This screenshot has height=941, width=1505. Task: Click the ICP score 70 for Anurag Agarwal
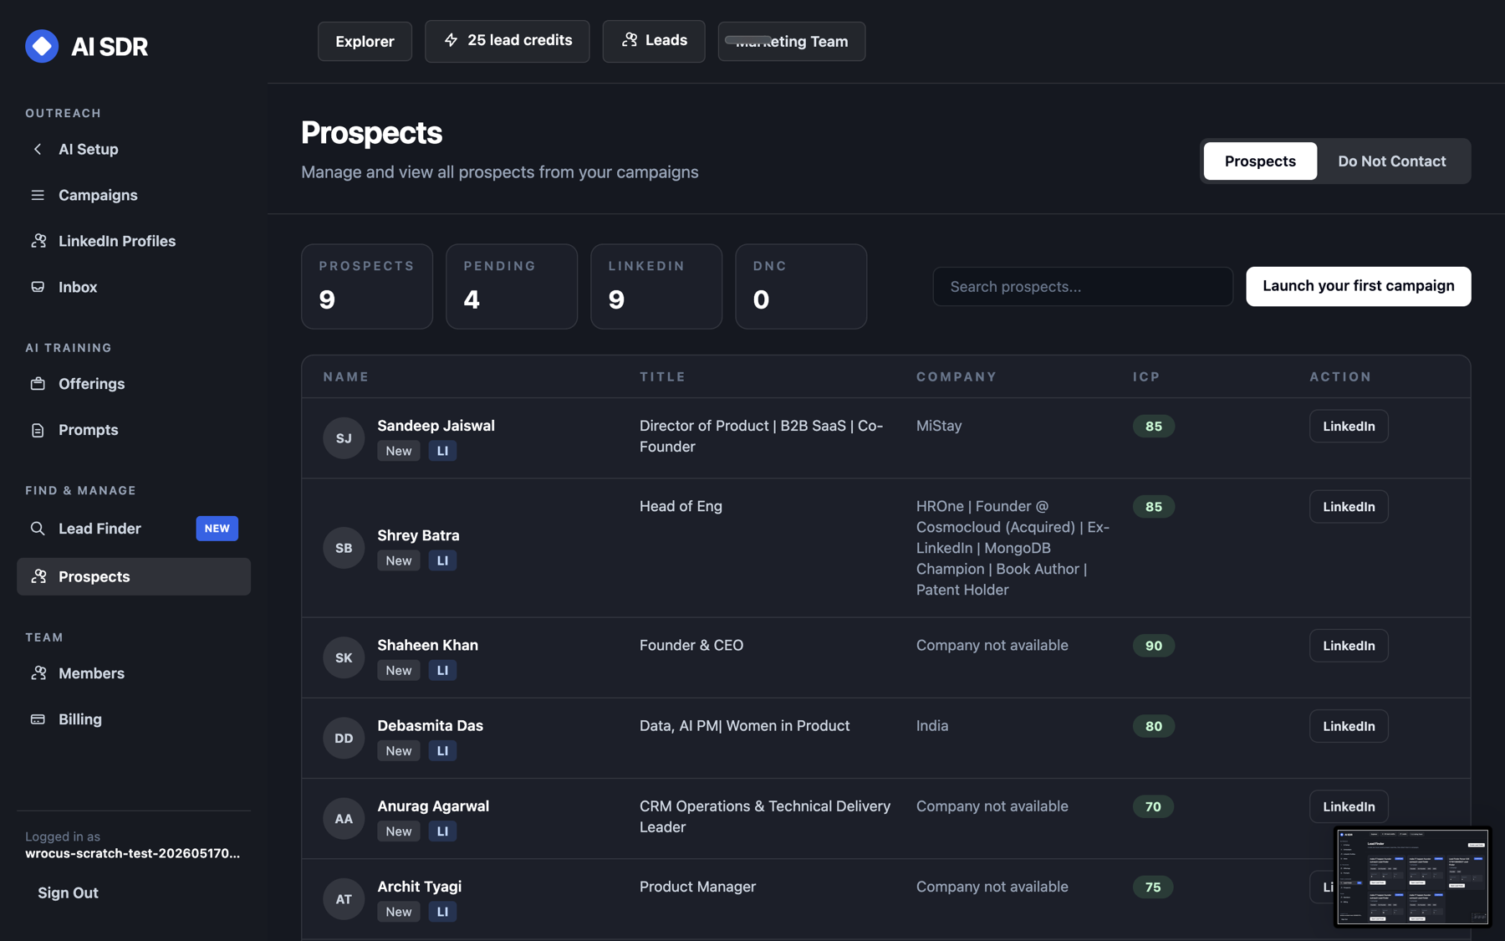[1153, 806]
